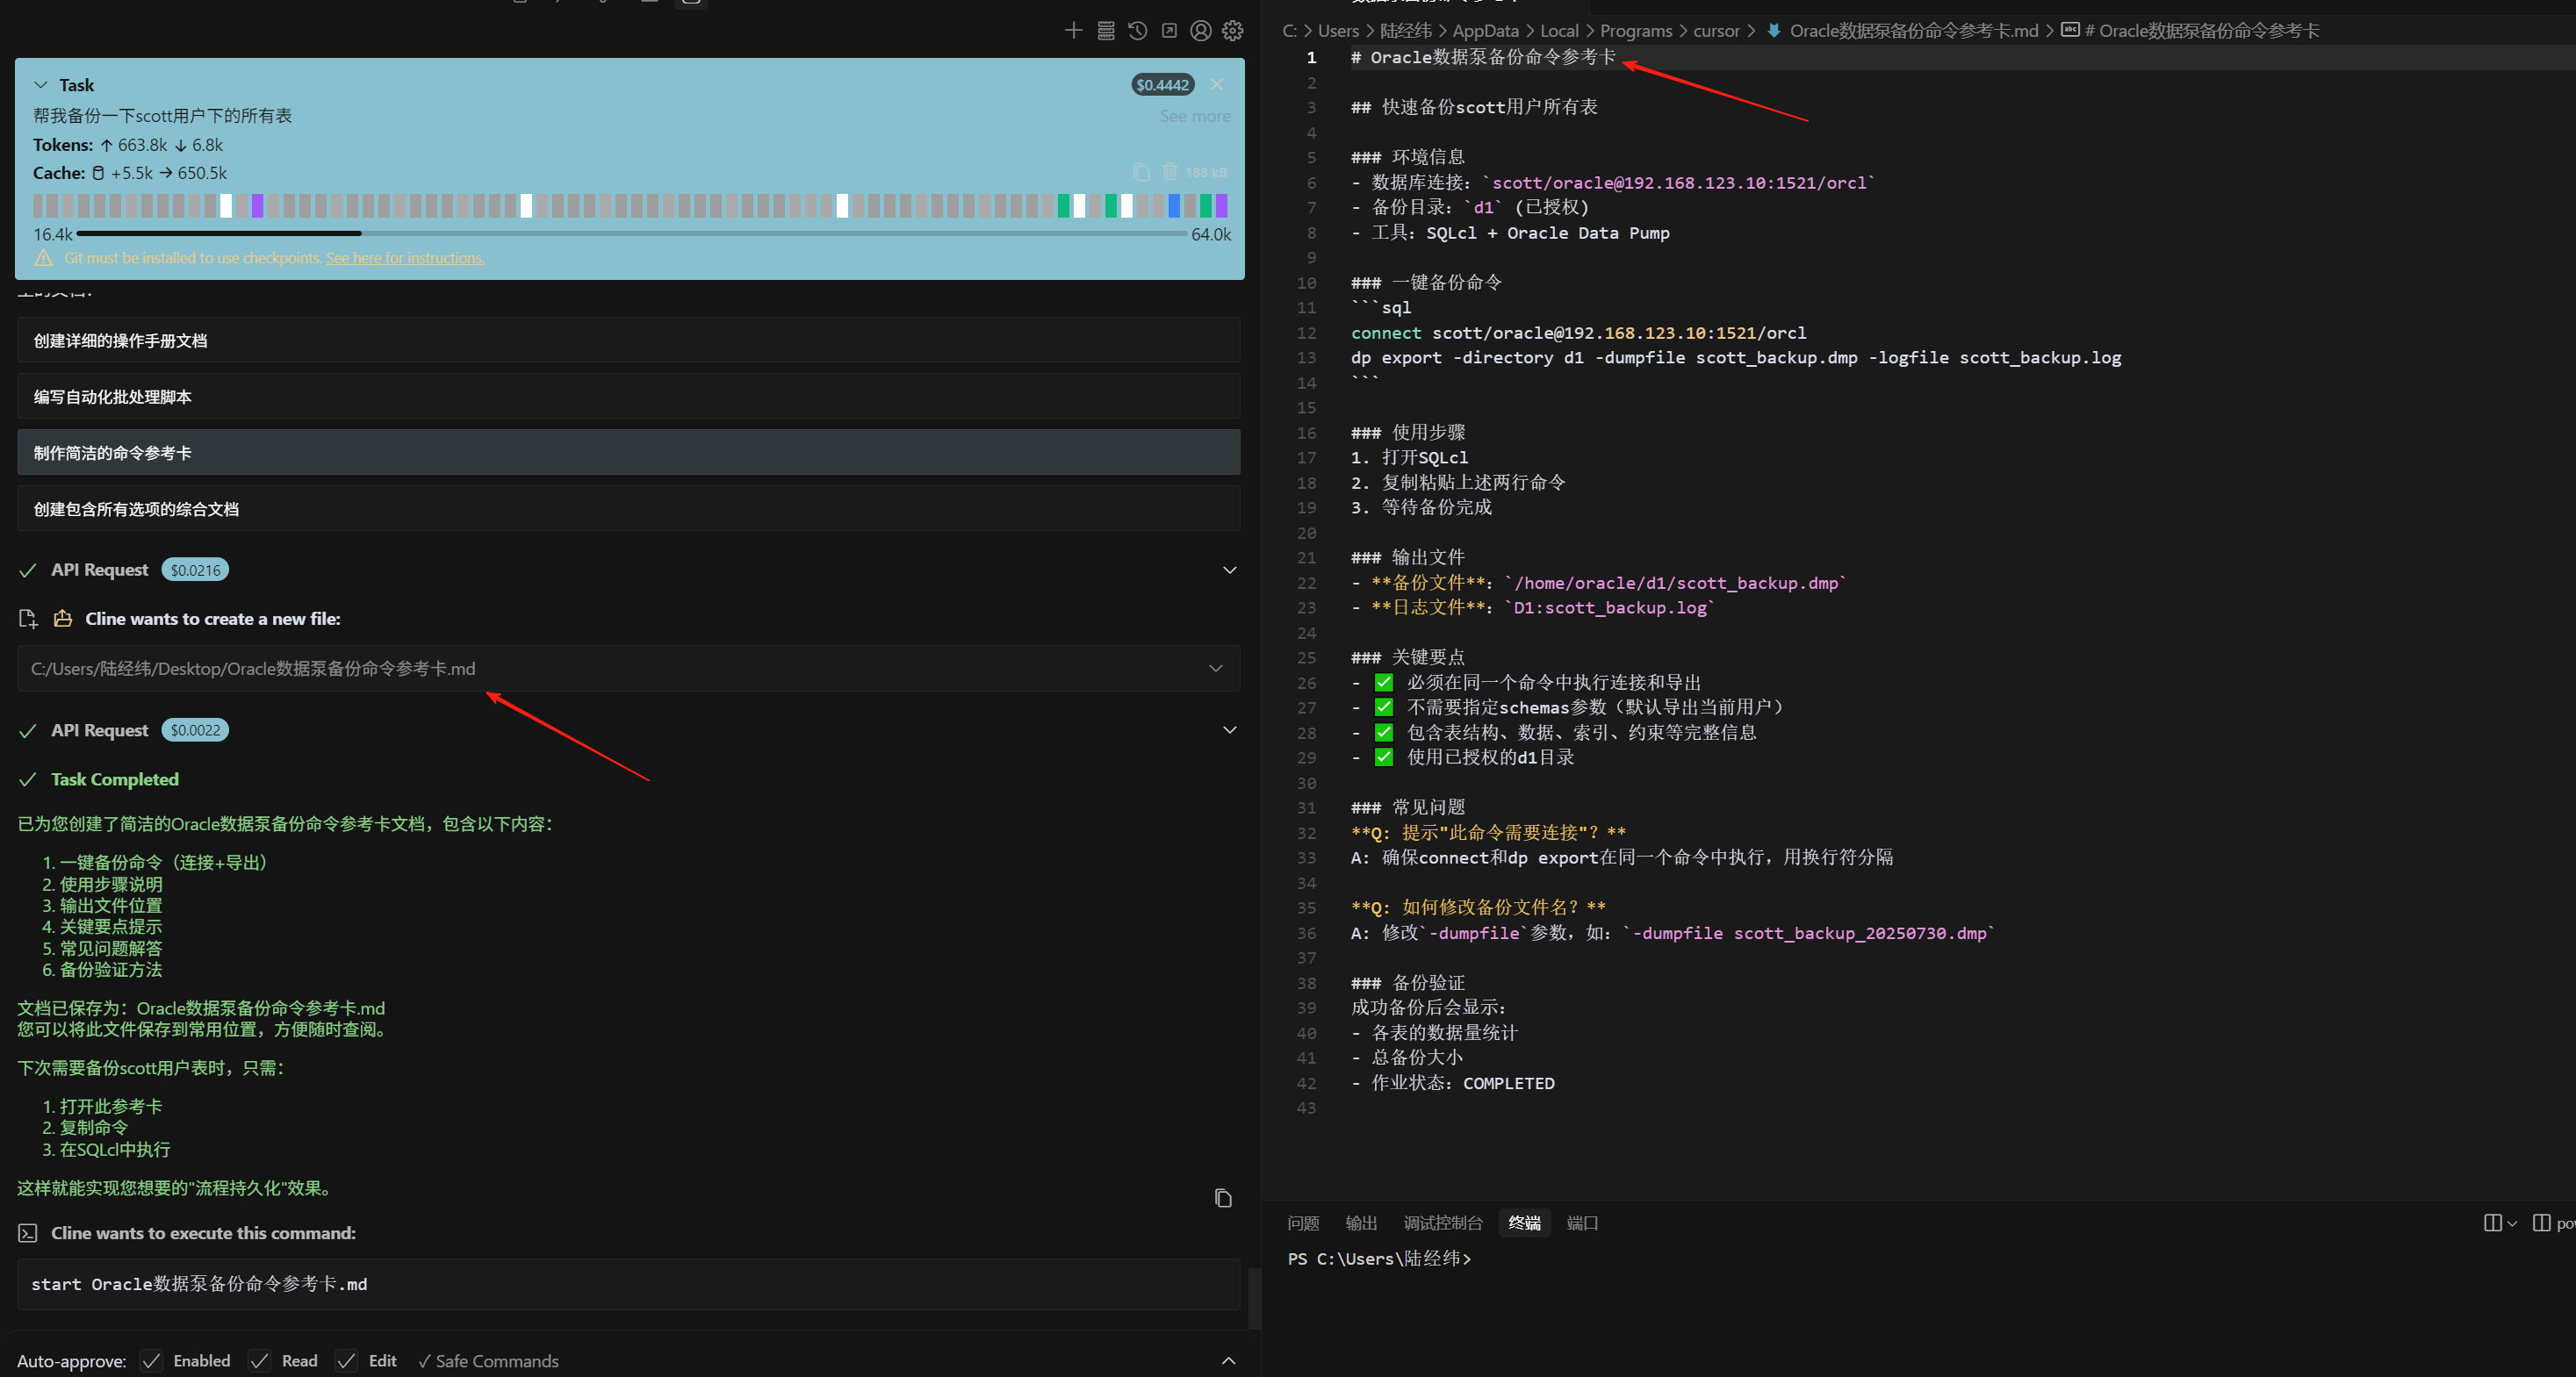Click the AppData breadcrumb segment
Image resolution: width=2576 pixels, height=1377 pixels.
click(1485, 31)
